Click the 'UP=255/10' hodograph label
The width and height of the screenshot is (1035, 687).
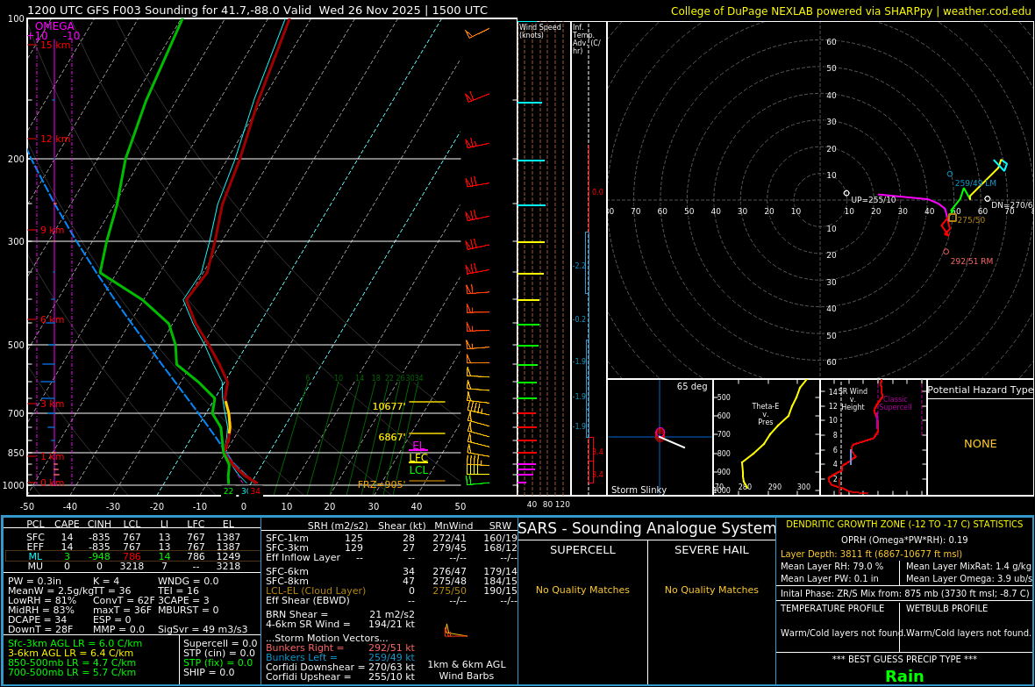(874, 200)
